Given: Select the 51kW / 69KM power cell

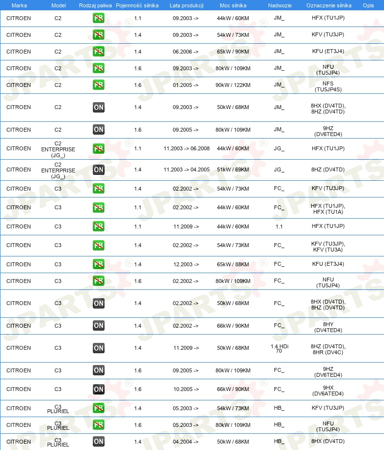Looking at the screenshot, I should (x=233, y=169).
